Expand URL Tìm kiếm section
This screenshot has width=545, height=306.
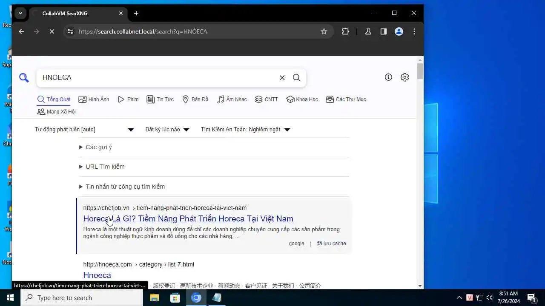(102, 167)
